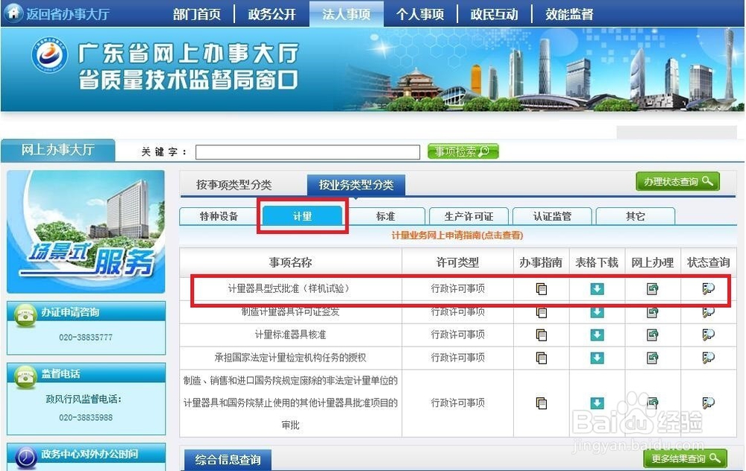This screenshot has height=471, width=746.
Task: Open 状态查询 icon for 计量器具型式批准
Action: tap(709, 289)
